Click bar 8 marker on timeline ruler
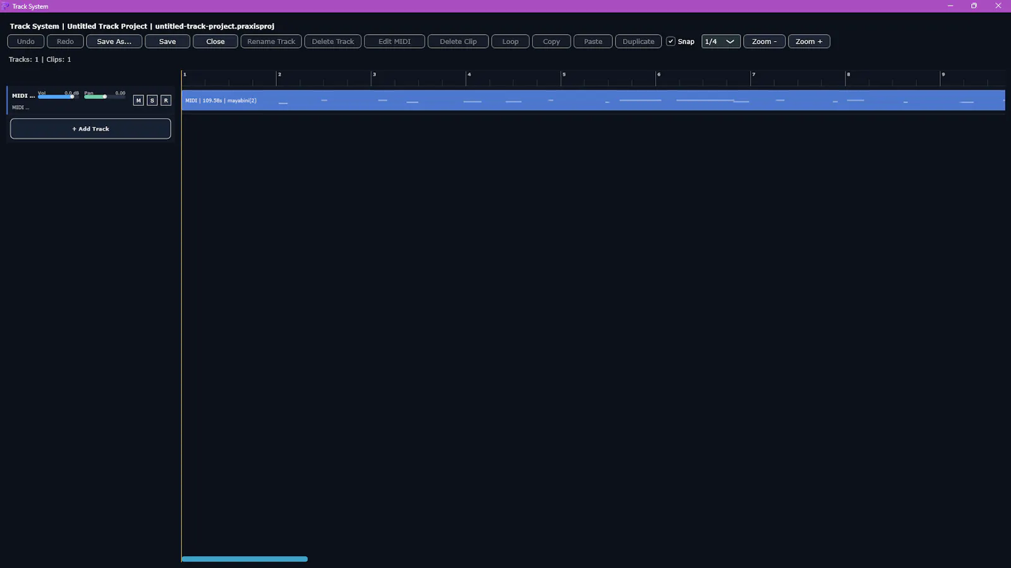Image resolution: width=1011 pixels, height=568 pixels. 848,74
